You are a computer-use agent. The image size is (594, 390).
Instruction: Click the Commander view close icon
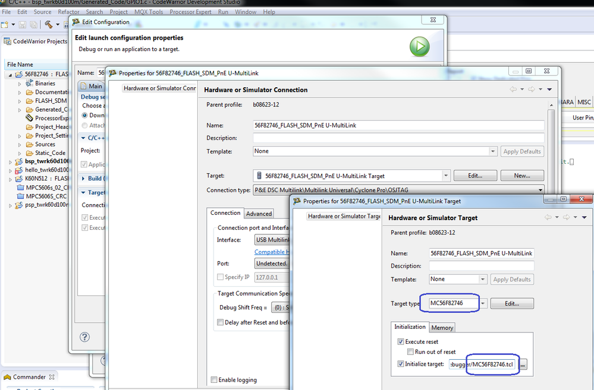click(x=52, y=377)
